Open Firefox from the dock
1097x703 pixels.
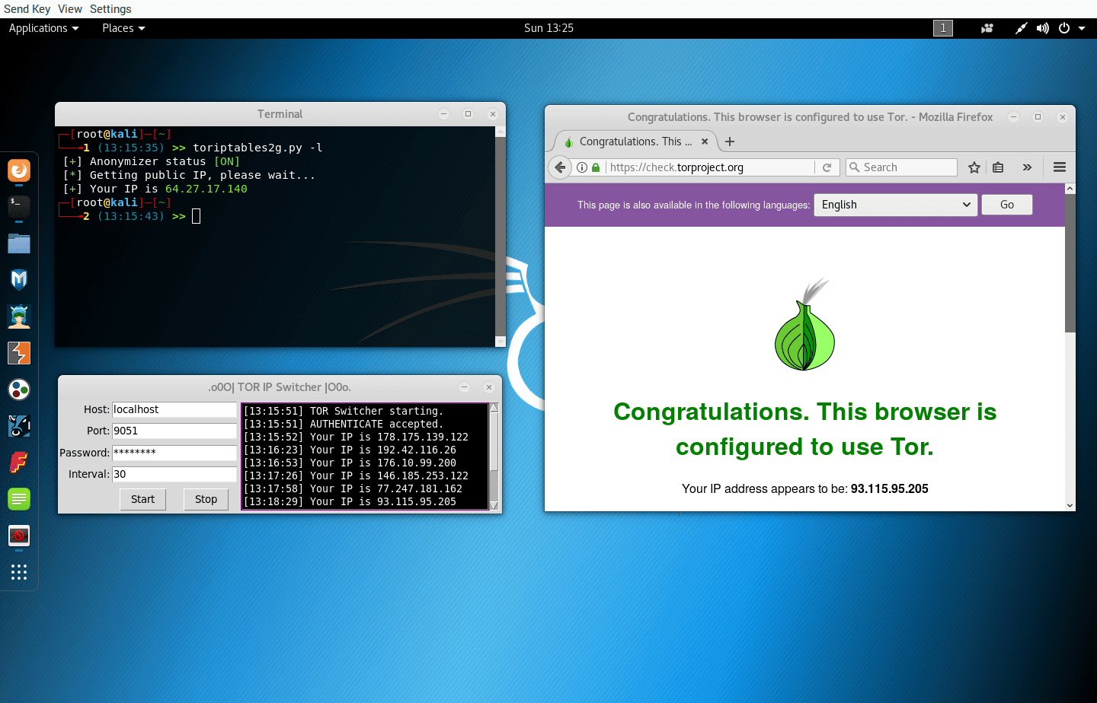pos(19,170)
